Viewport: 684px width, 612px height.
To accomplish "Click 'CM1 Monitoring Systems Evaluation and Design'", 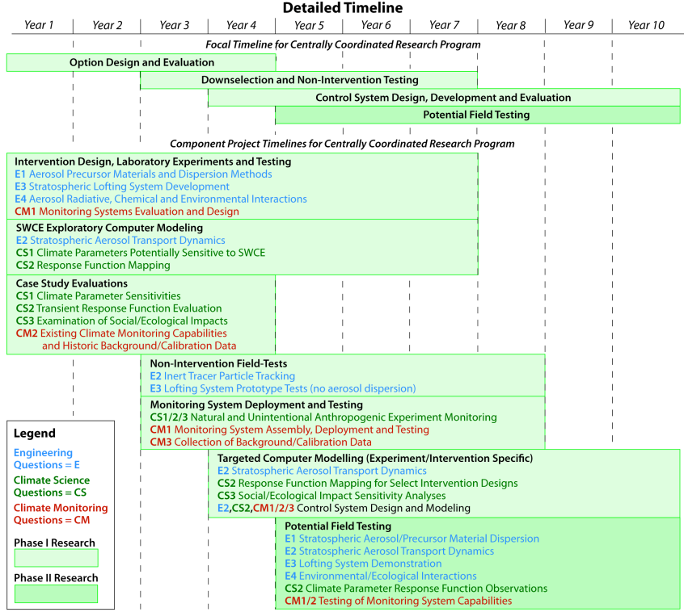I will pyautogui.click(x=126, y=212).
